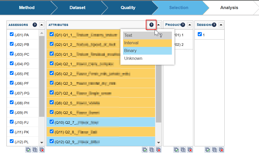Screen dimensions: 259x166
Task: Select all products with green check icon
Action: pos(176,150)
